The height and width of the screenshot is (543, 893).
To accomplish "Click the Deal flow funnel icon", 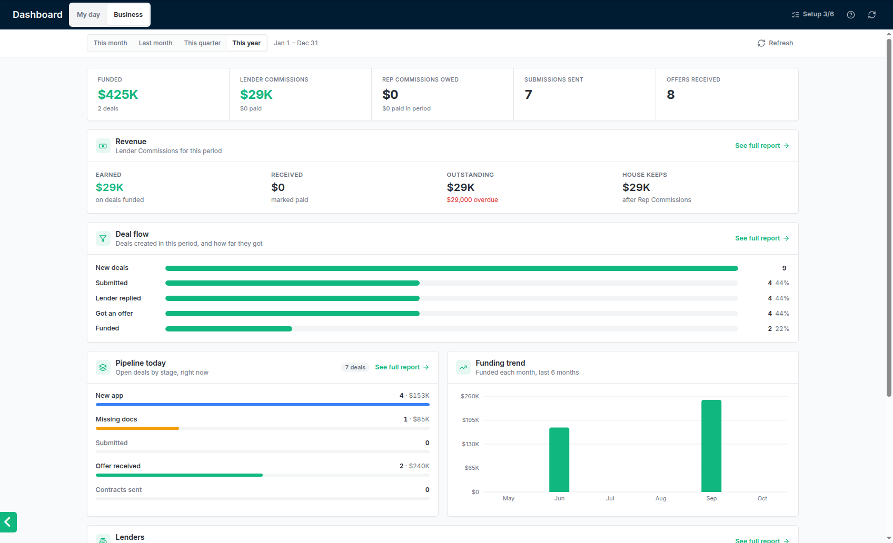I will click(x=103, y=238).
